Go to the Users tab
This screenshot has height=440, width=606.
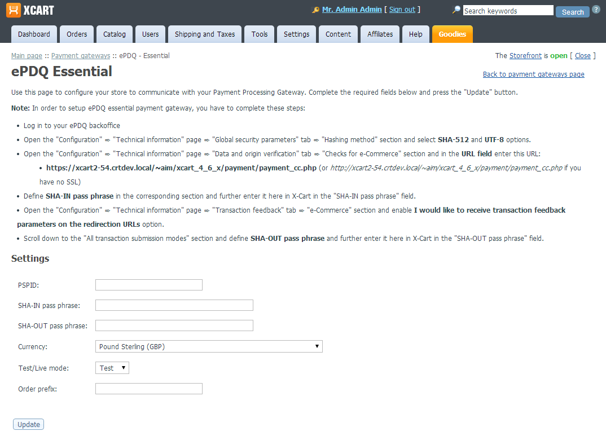tap(150, 34)
